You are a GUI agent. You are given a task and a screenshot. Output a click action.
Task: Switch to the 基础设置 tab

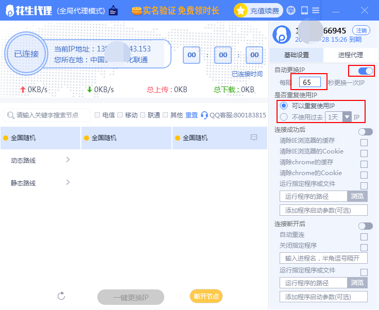click(296, 55)
